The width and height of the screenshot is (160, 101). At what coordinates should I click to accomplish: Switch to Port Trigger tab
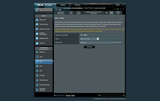(78, 13)
